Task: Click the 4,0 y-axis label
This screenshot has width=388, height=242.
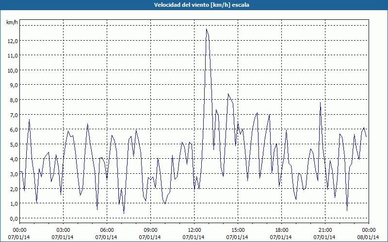Action: pyautogui.click(x=14, y=159)
